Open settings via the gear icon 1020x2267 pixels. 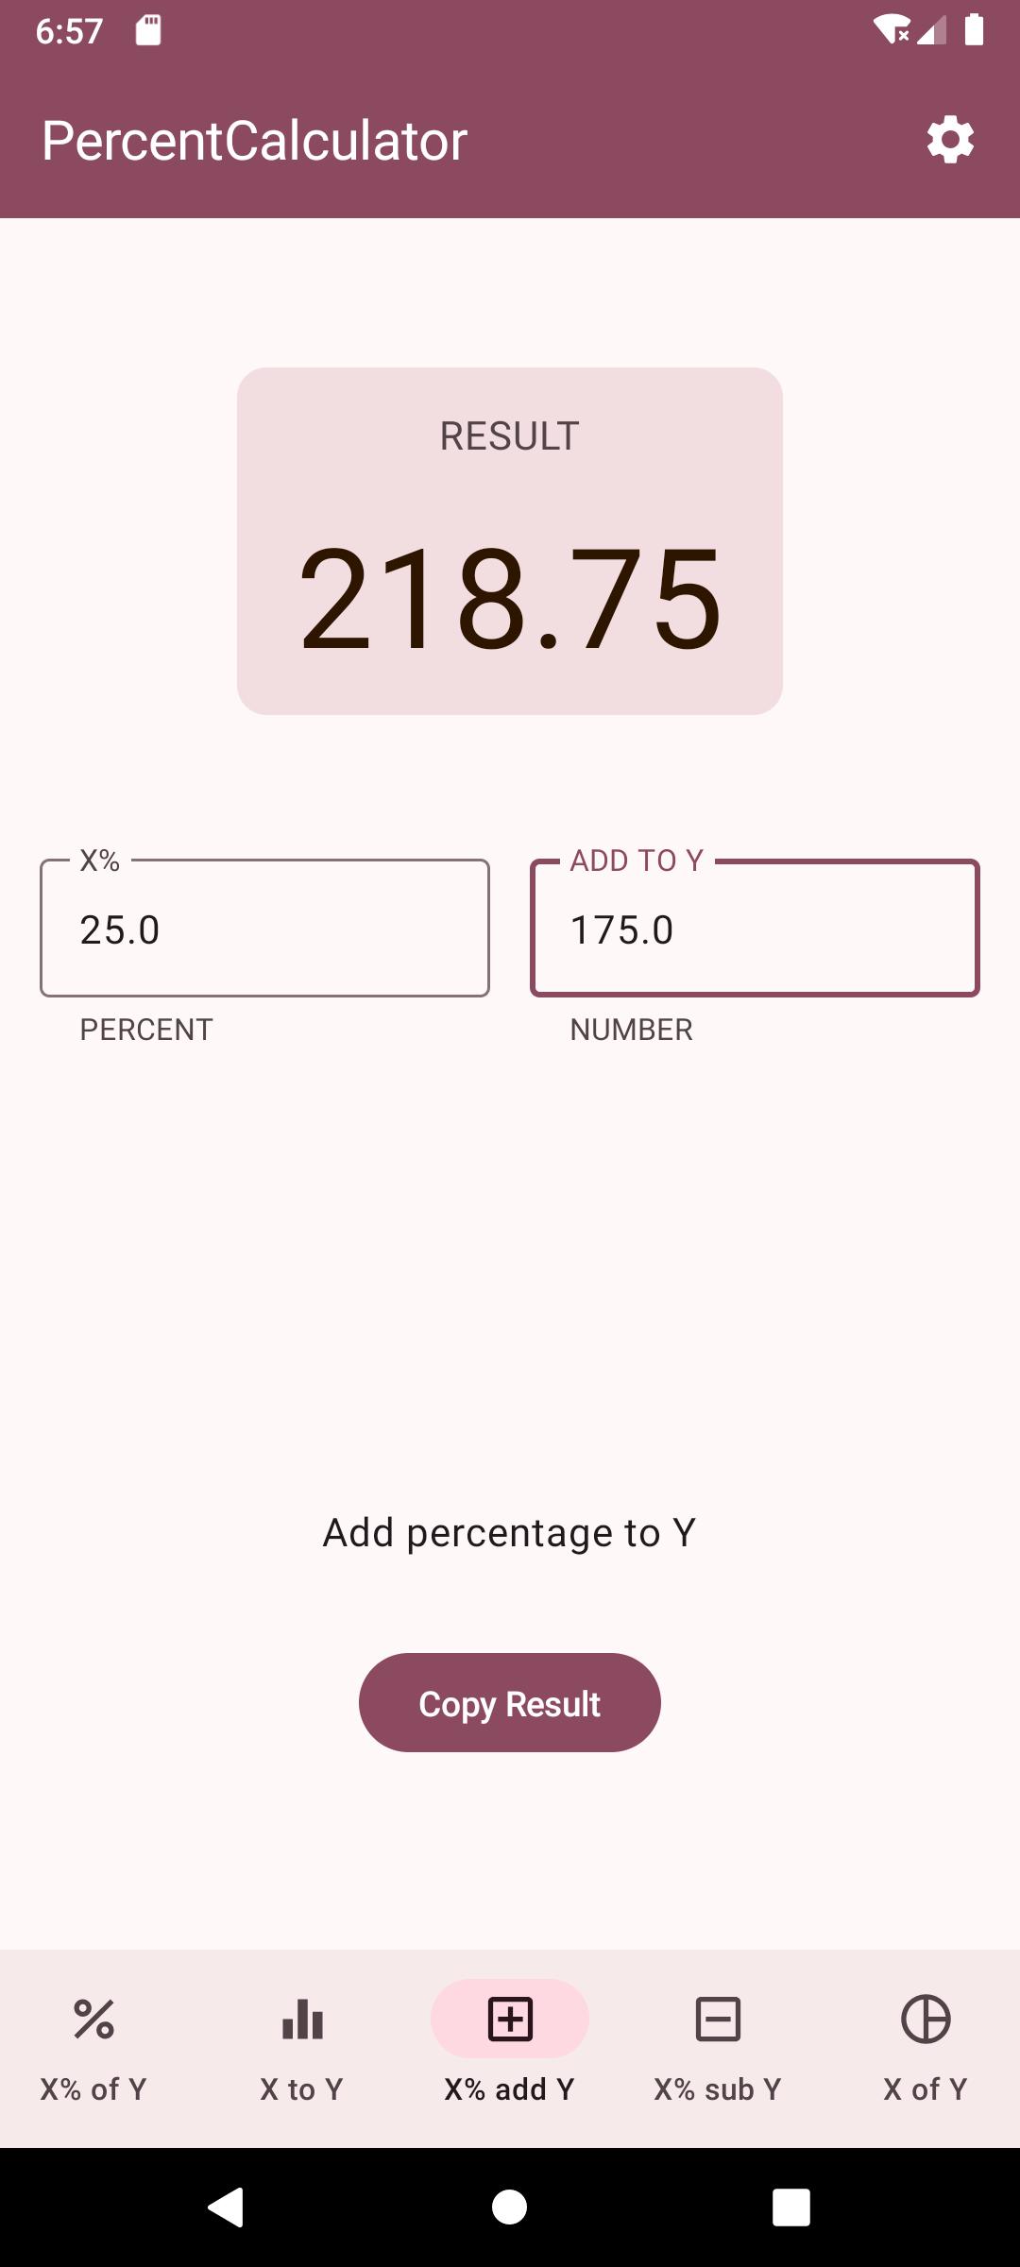(950, 140)
